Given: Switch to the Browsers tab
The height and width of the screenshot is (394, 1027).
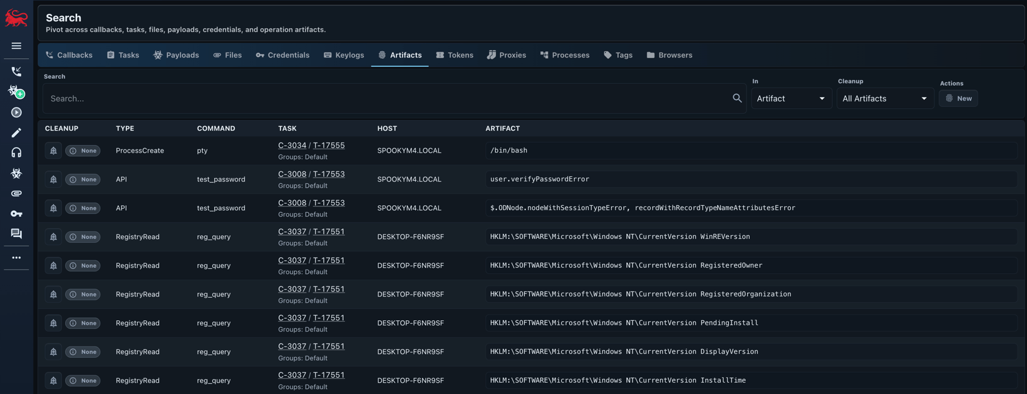Looking at the screenshot, I should (669, 55).
